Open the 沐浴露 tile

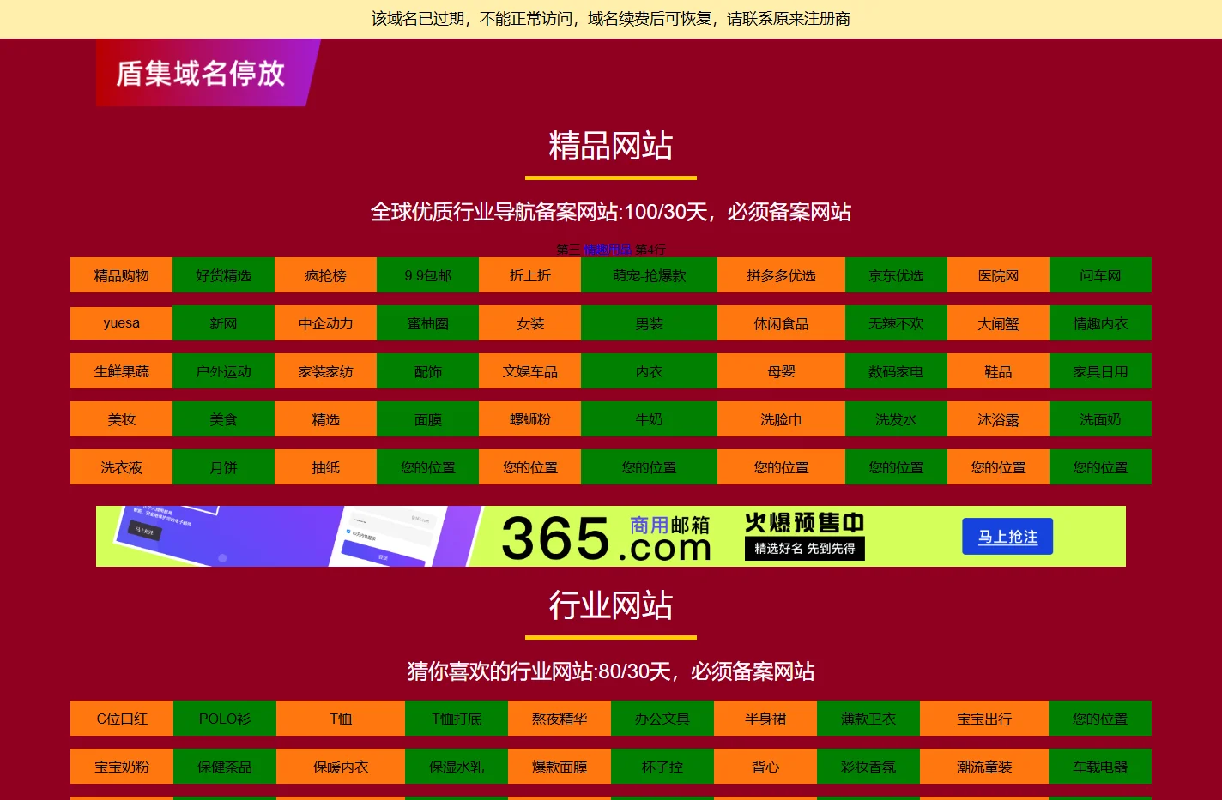click(x=998, y=419)
